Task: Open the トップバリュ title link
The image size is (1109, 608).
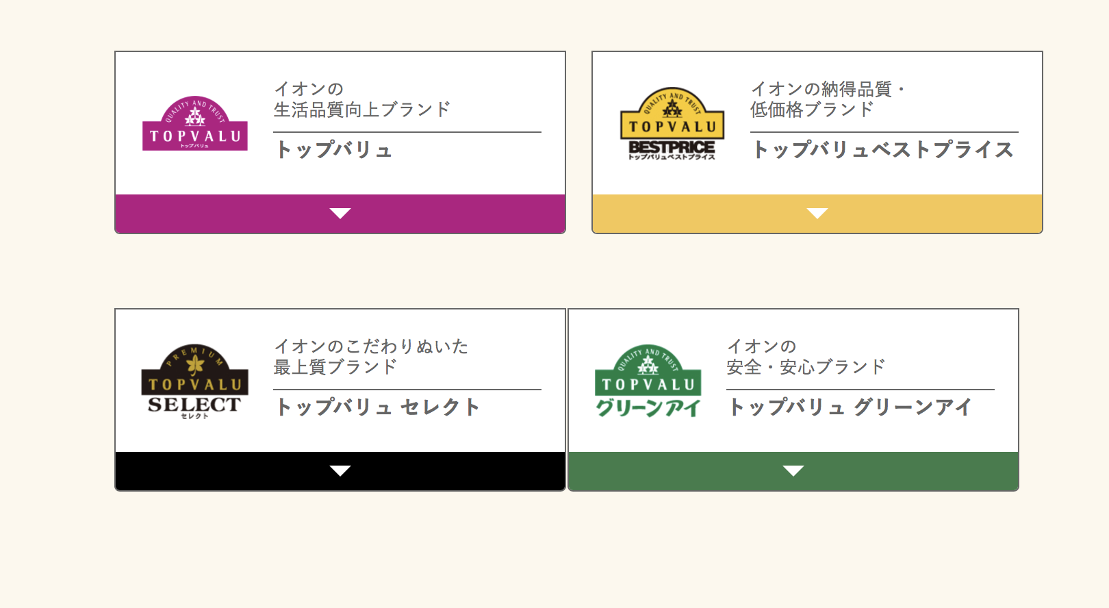Action: tap(333, 149)
